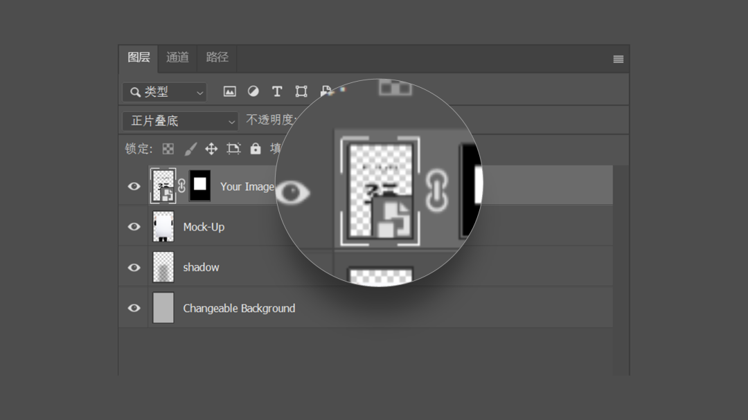Viewport: 748px width, 420px height.
Task: Lock position move icon
Action: (x=211, y=149)
